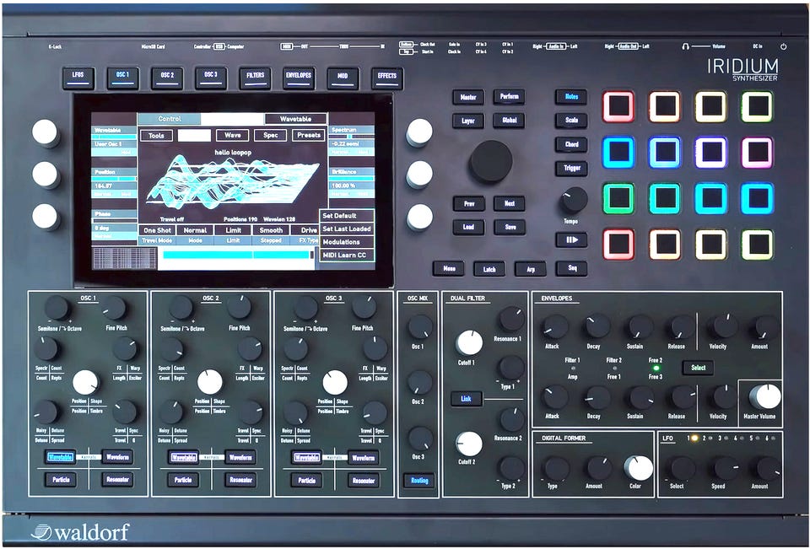Click the white Cutoff 1 knob
The image size is (810, 549).
click(x=469, y=343)
